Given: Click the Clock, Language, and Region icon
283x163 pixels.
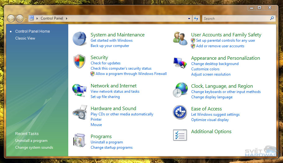Looking at the screenshot, I should coord(180,90).
